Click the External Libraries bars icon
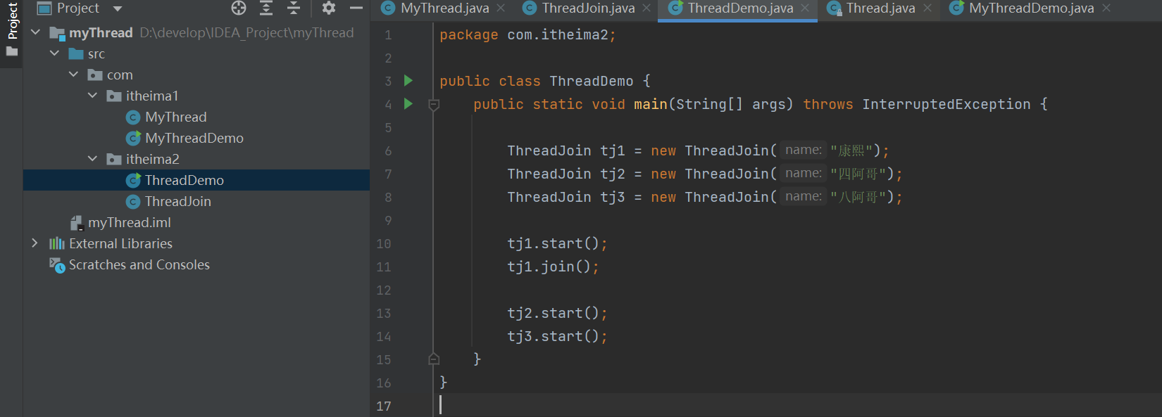 coord(57,243)
